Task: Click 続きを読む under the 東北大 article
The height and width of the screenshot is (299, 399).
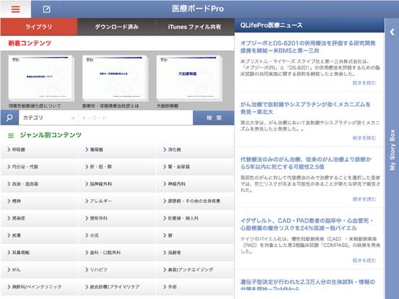Action: (364, 138)
